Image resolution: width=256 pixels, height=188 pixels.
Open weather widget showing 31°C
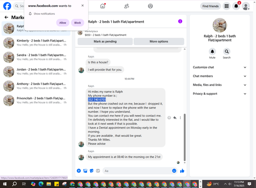click(x=213, y=184)
